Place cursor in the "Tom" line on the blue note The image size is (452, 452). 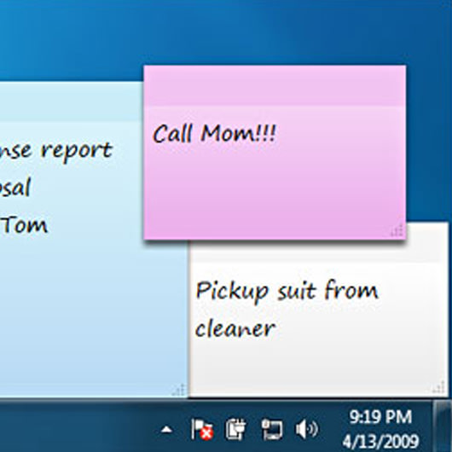click(24, 225)
